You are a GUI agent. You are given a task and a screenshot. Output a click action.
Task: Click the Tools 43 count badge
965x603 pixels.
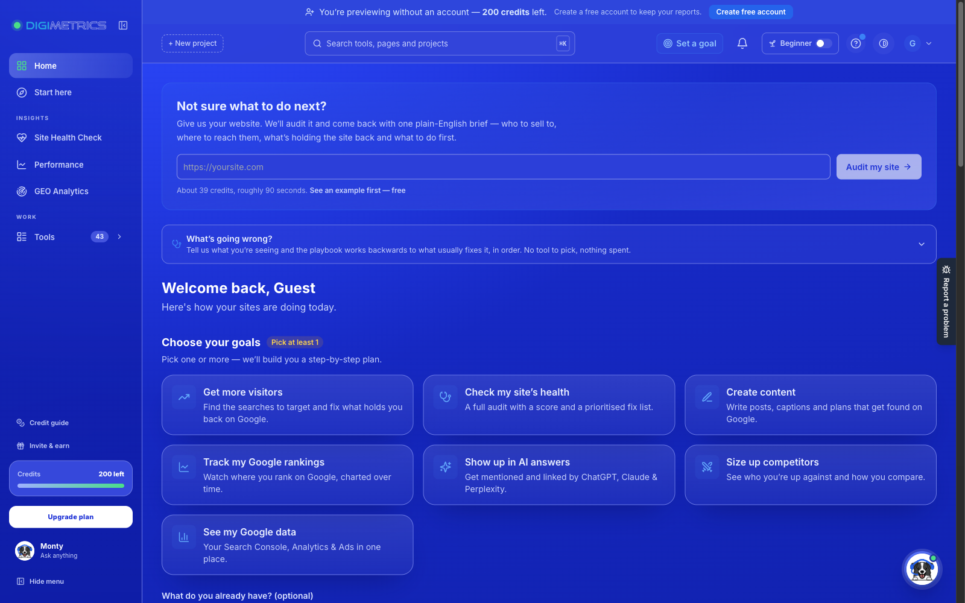click(100, 237)
